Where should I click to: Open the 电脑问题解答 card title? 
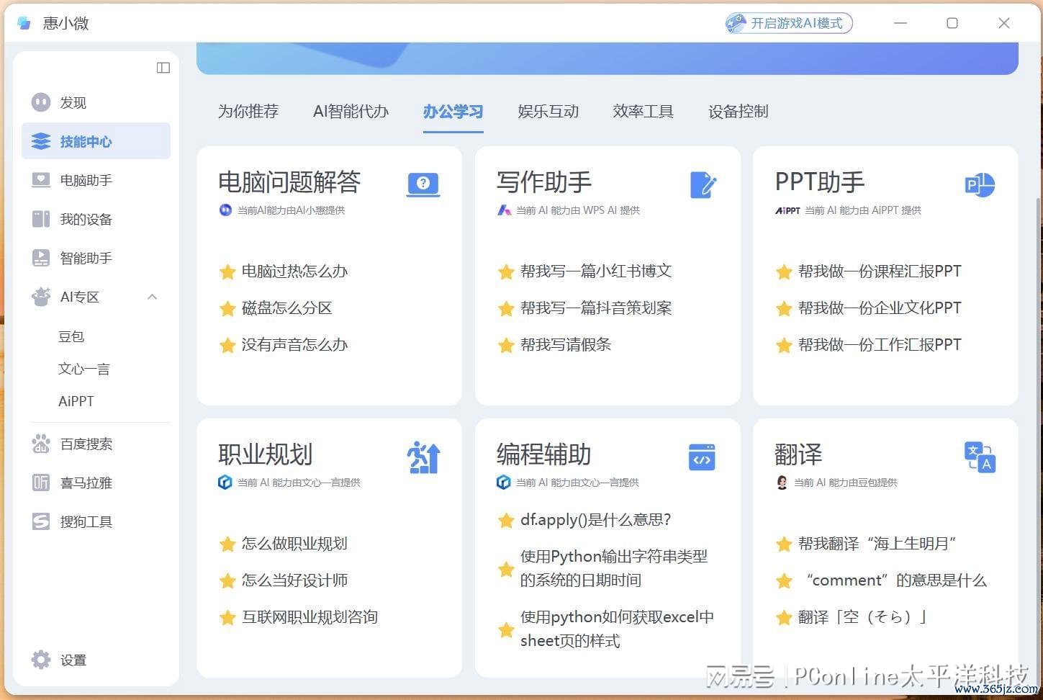pos(289,181)
